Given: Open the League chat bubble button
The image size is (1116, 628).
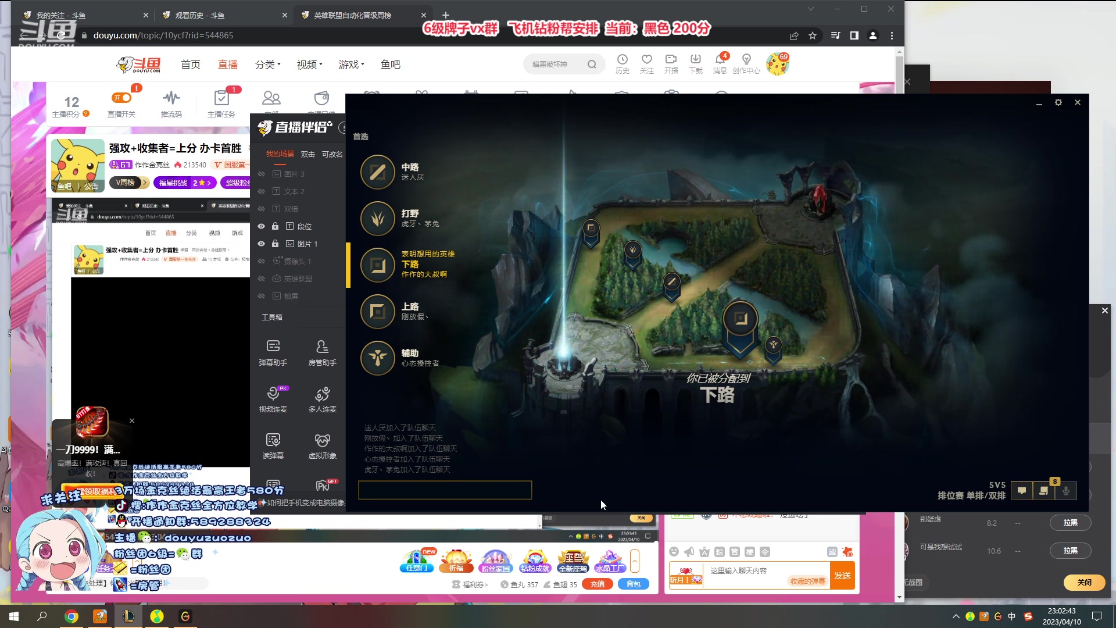Looking at the screenshot, I should (x=1022, y=491).
